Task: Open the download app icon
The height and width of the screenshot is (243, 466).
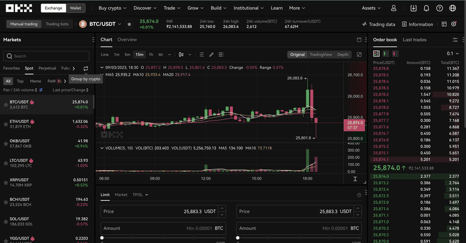Action: coord(413,8)
